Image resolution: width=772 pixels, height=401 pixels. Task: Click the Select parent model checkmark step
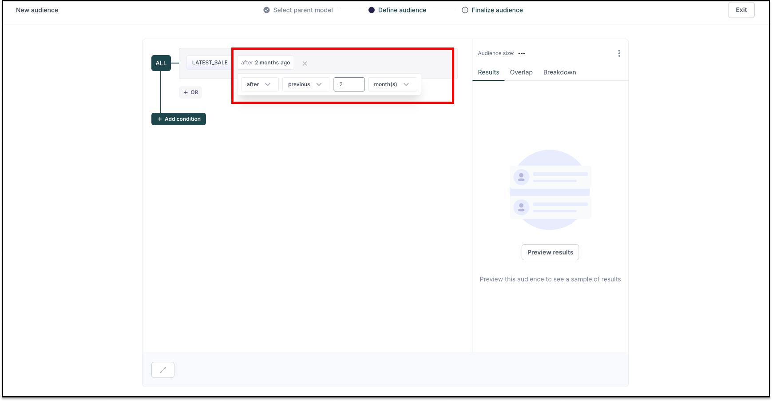[266, 10]
